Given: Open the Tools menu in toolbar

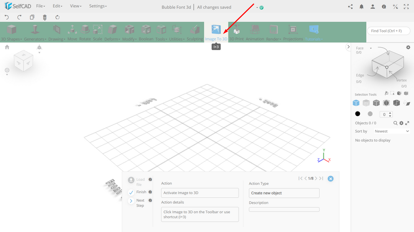Looking at the screenshot, I should pos(161,32).
